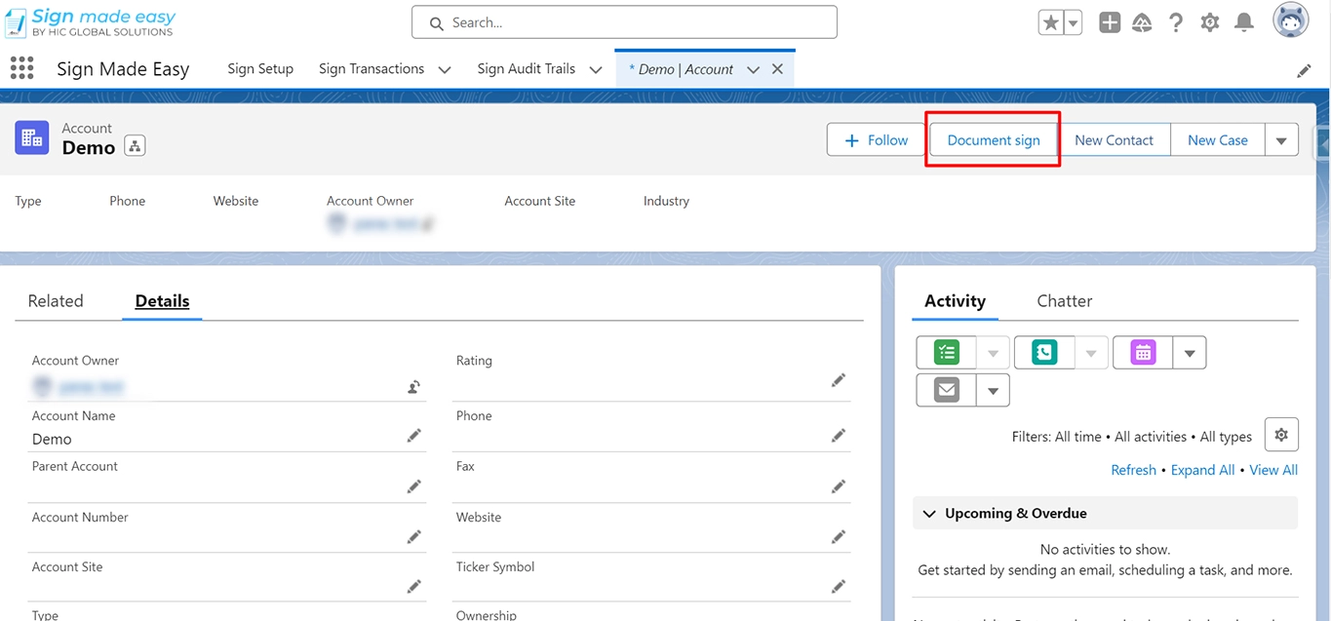
Task: Go to the Sign Transactions tab
Action: [372, 68]
